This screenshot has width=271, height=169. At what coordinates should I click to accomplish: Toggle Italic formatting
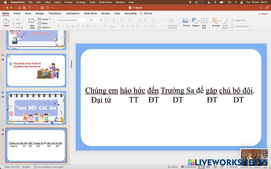point(63,26)
